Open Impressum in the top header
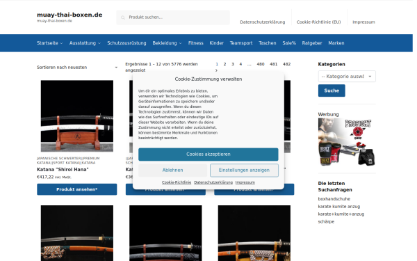417x261 pixels. point(363,22)
